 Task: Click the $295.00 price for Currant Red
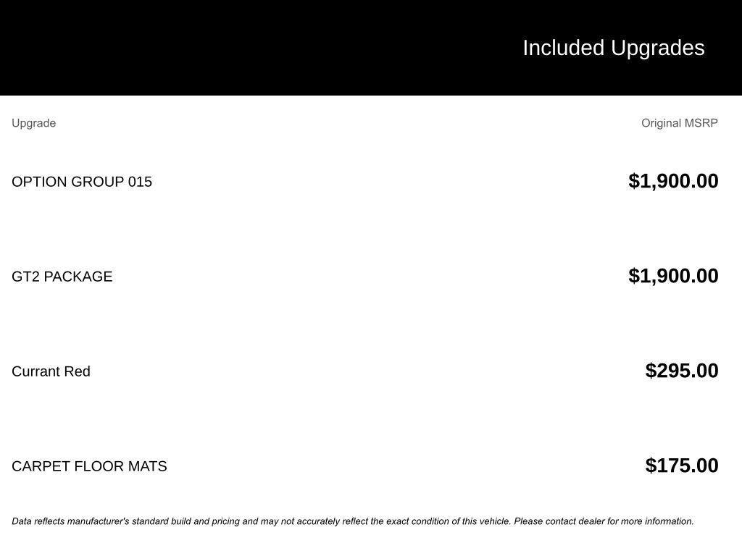click(x=682, y=371)
